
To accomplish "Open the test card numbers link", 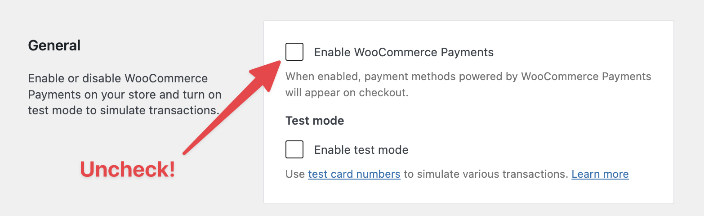I will point(354,174).
